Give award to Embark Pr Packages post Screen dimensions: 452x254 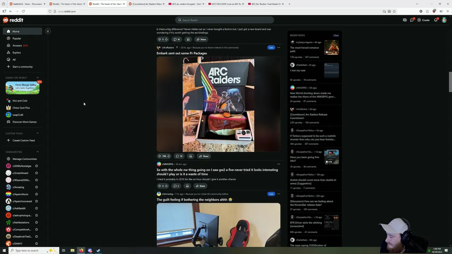pyautogui.click(x=190, y=156)
